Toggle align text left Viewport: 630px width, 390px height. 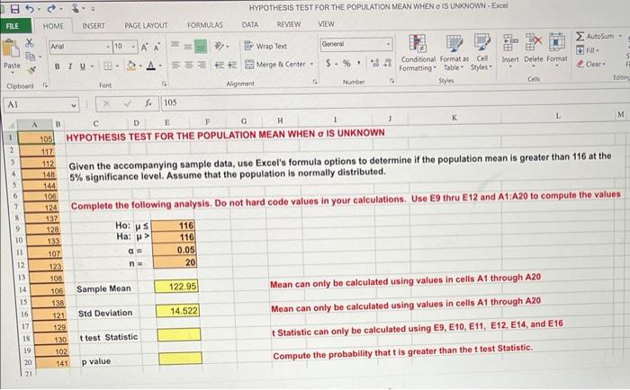pyautogui.click(x=176, y=65)
